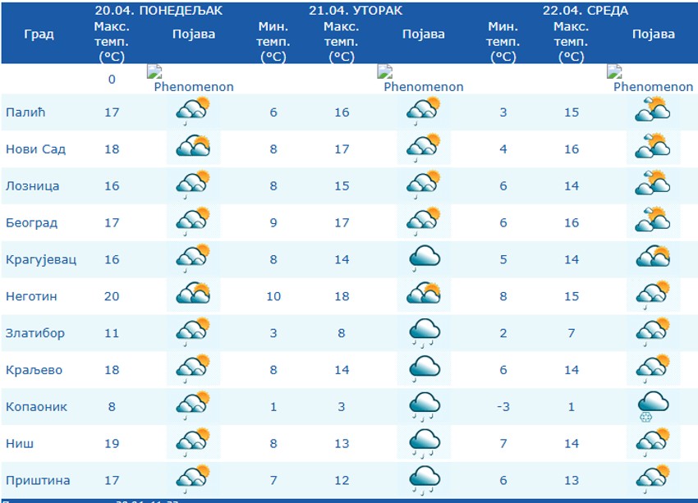Image resolution: width=698 pixels, height=503 pixels.
Task: Click Monday weather icon for Неготин
Action: coord(193,295)
